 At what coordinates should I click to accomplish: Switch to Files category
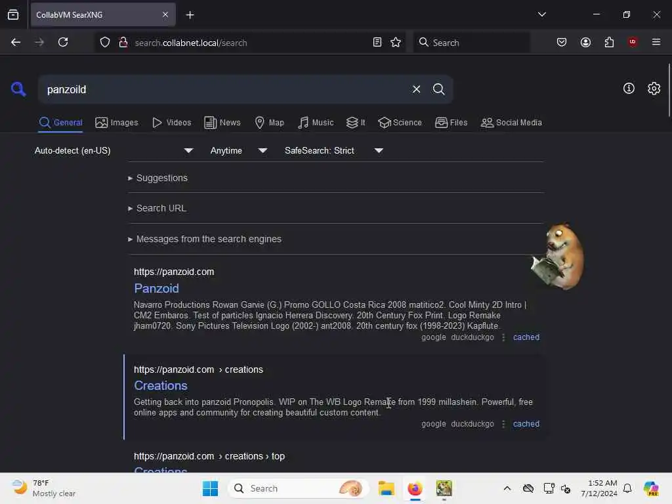(x=451, y=123)
